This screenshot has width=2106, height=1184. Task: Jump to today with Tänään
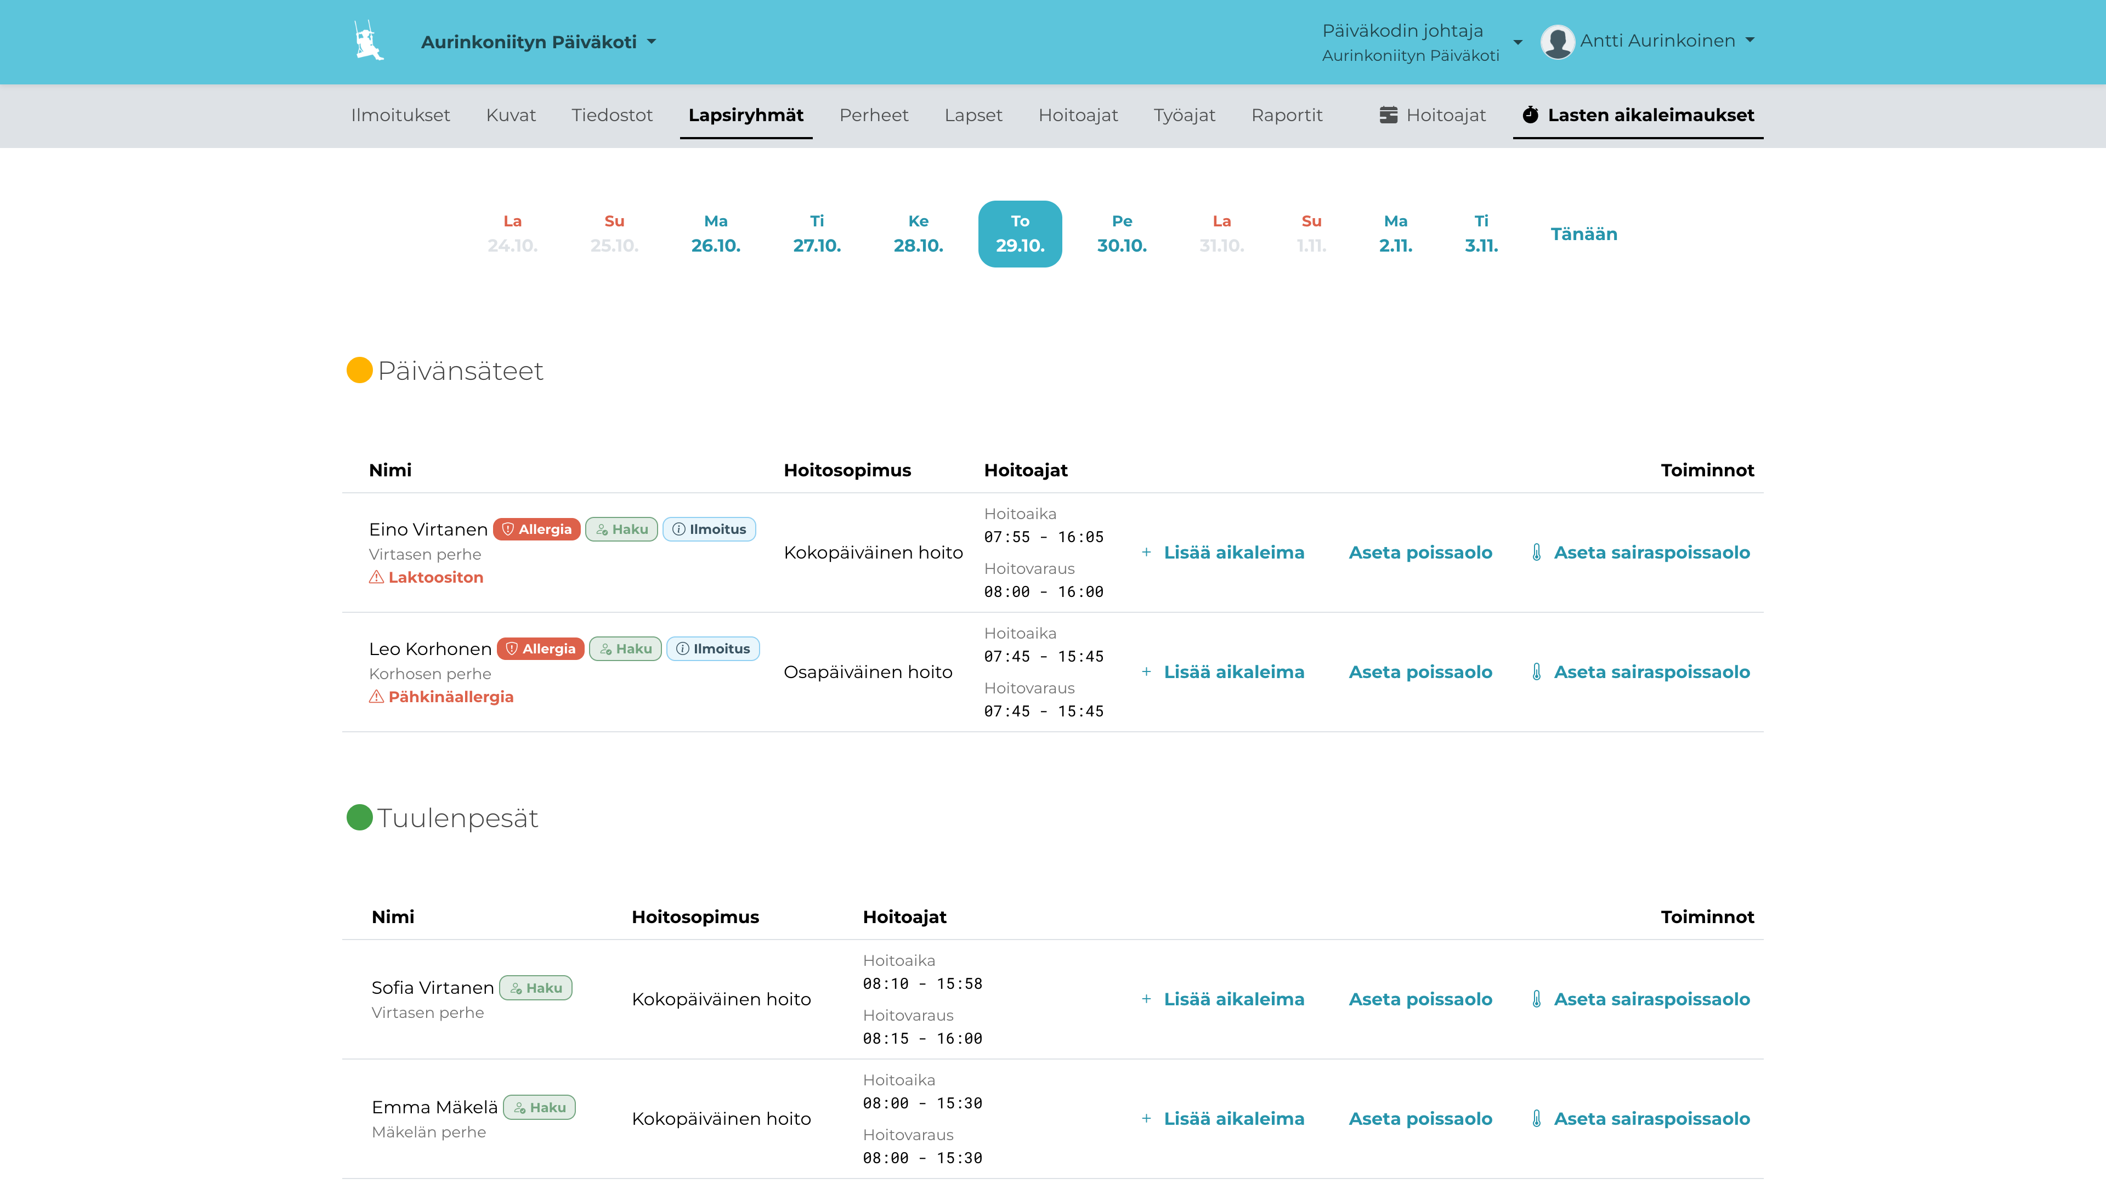click(1583, 234)
